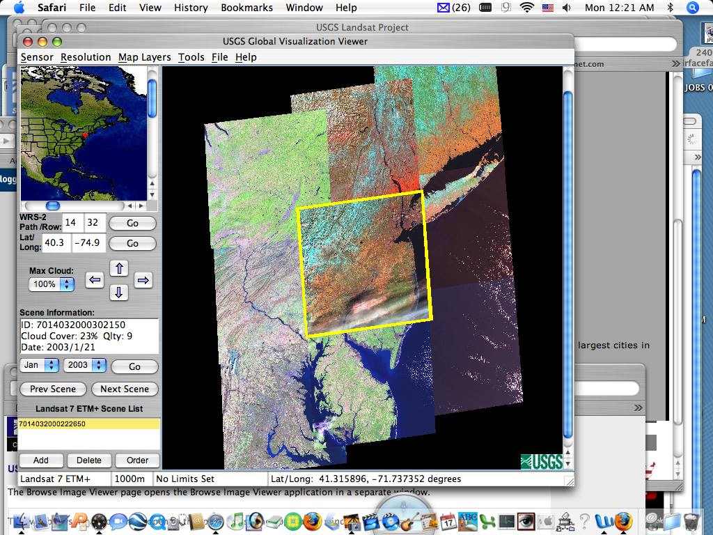Open the Jan month dropdown
This screenshot has width=713, height=535.
pyautogui.click(x=39, y=365)
